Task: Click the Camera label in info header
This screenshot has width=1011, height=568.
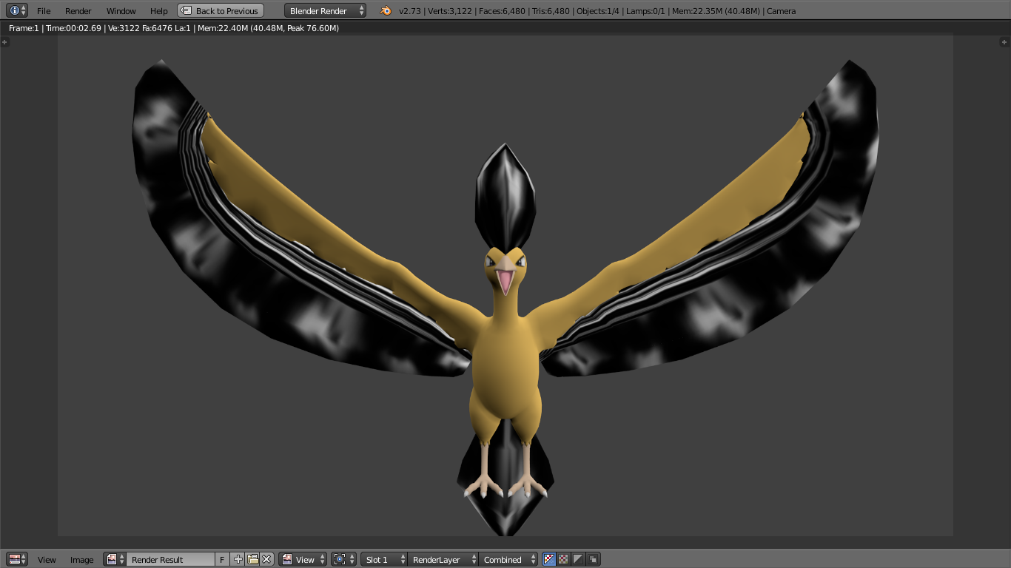Action: 782,11
